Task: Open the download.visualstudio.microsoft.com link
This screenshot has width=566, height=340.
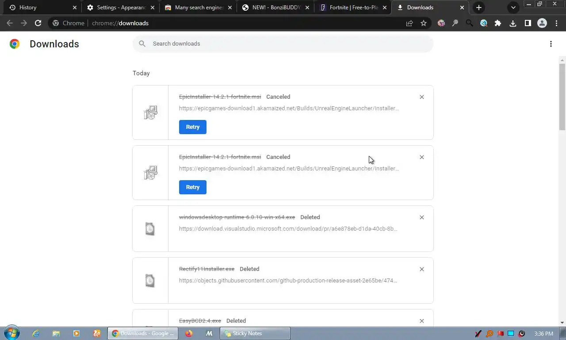Action: coord(288,229)
